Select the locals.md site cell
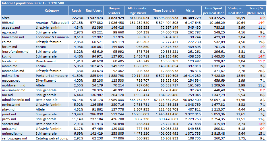Viewport: 267px width, 142px height. (18, 61)
